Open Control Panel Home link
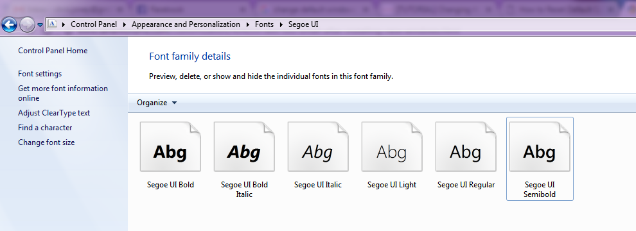The height and width of the screenshot is (231, 636). 53,51
